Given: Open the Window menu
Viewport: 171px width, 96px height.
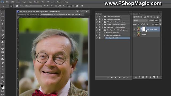Looking at the screenshot, I should (59, 2).
